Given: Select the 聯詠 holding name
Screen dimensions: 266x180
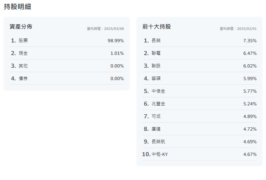Looking at the screenshot, I should (x=156, y=66).
